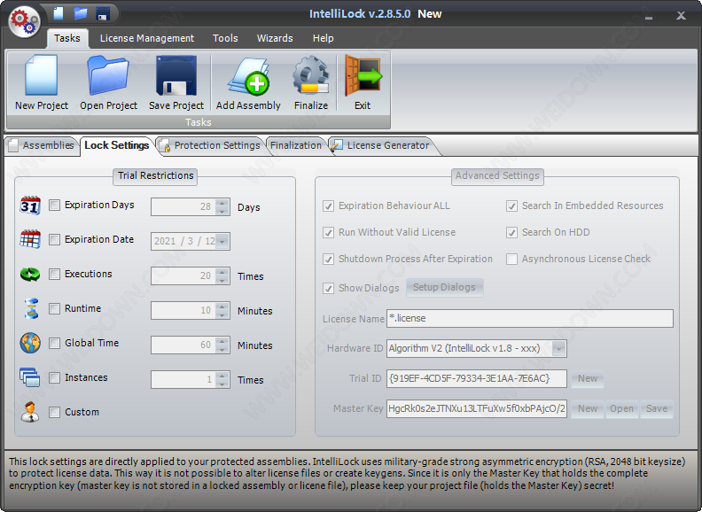The height and width of the screenshot is (512, 702).
Task: Tick the Executions checkbox
Action: coord(54,274)
